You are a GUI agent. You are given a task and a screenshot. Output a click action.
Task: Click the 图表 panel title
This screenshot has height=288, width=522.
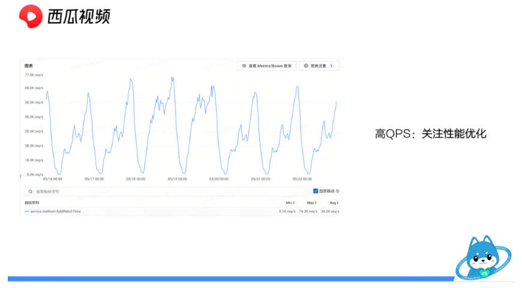(x=29, y=66)
